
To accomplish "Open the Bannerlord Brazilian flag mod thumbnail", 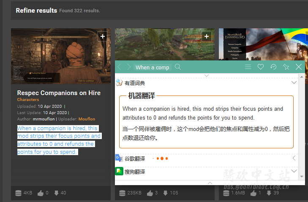I will [263, 44].
